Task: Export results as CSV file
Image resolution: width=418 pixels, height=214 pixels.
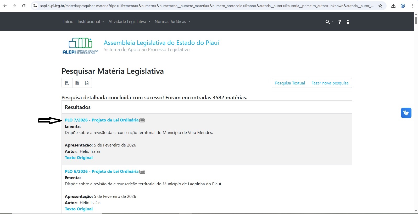Action: (67, 83)
